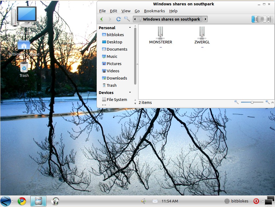
Task: Launch Google Chrome from the panel
Action: click(x=22, y=201)
